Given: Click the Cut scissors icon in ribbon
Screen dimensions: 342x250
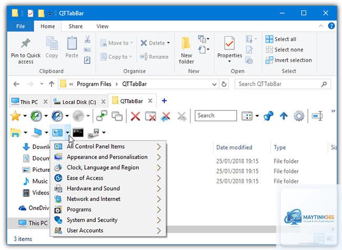Looking at the screenshot, I should 87,39.
